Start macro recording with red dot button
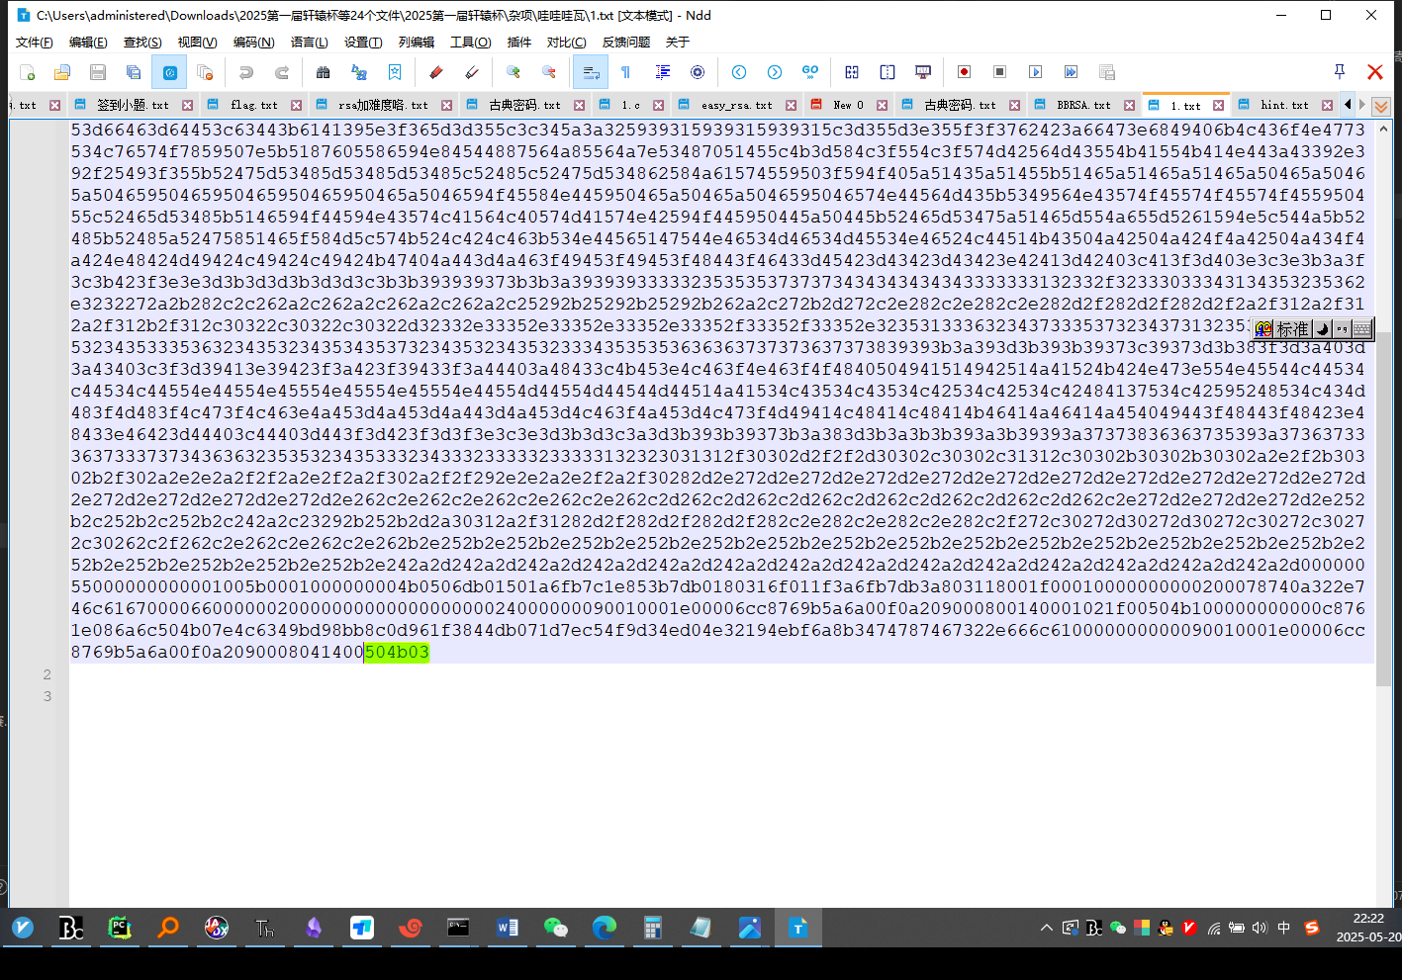Screen dimensions: 1402x980 click(964, 72)
